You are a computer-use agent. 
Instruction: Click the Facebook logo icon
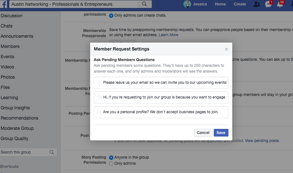[4, 4]
